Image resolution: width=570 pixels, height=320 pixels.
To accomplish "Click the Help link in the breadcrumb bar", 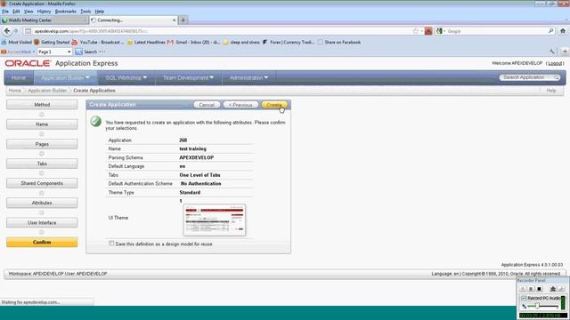I will coord(551,91).
